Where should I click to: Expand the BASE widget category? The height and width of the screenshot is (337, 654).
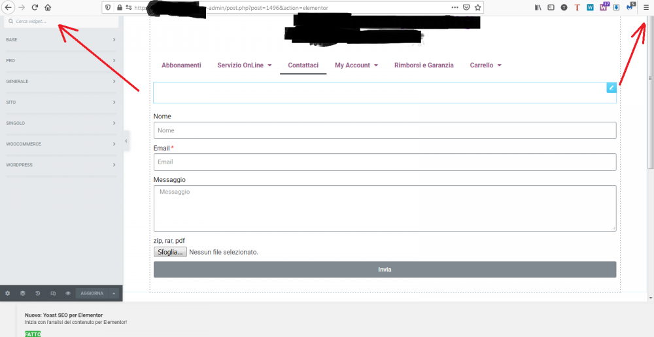coord(61,40)
